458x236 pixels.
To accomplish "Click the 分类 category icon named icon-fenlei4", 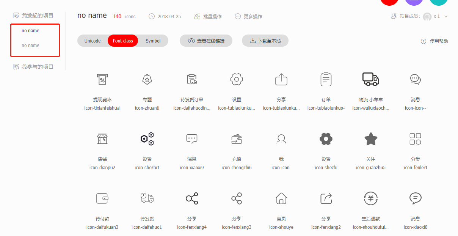I will [x=415, y=139].
